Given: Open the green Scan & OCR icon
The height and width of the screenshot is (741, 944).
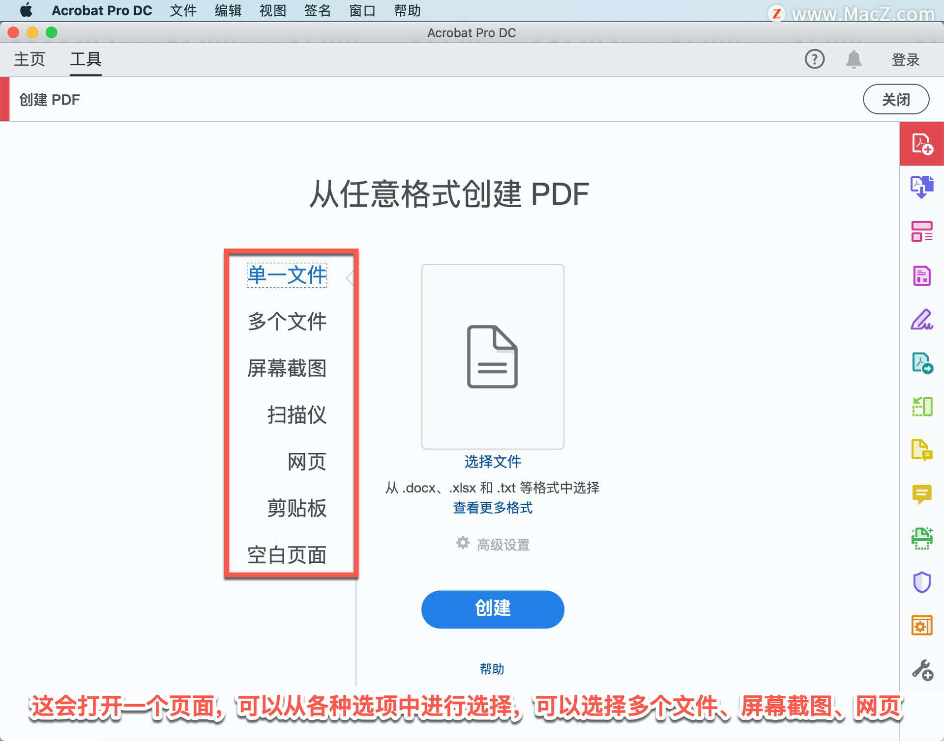Looking at the screenshot, I should [x=922, y=538].
